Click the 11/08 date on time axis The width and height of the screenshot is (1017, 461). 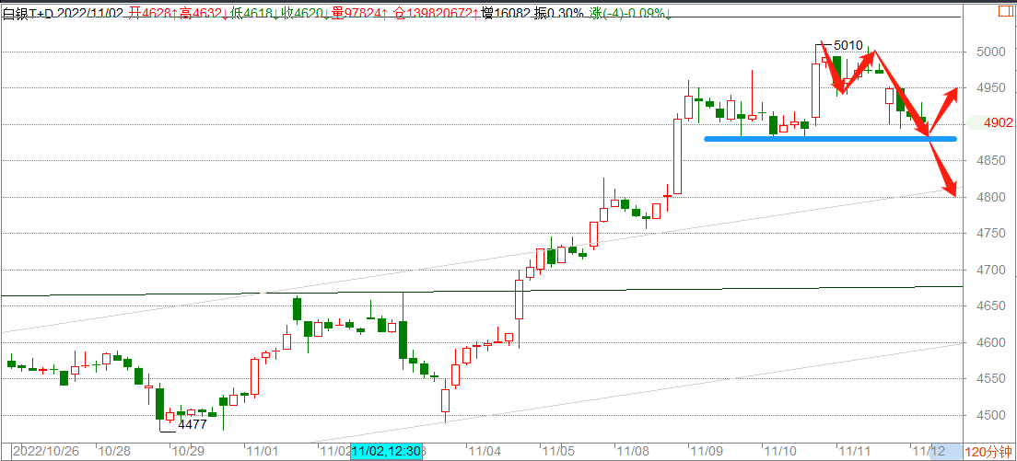[632, 451]
